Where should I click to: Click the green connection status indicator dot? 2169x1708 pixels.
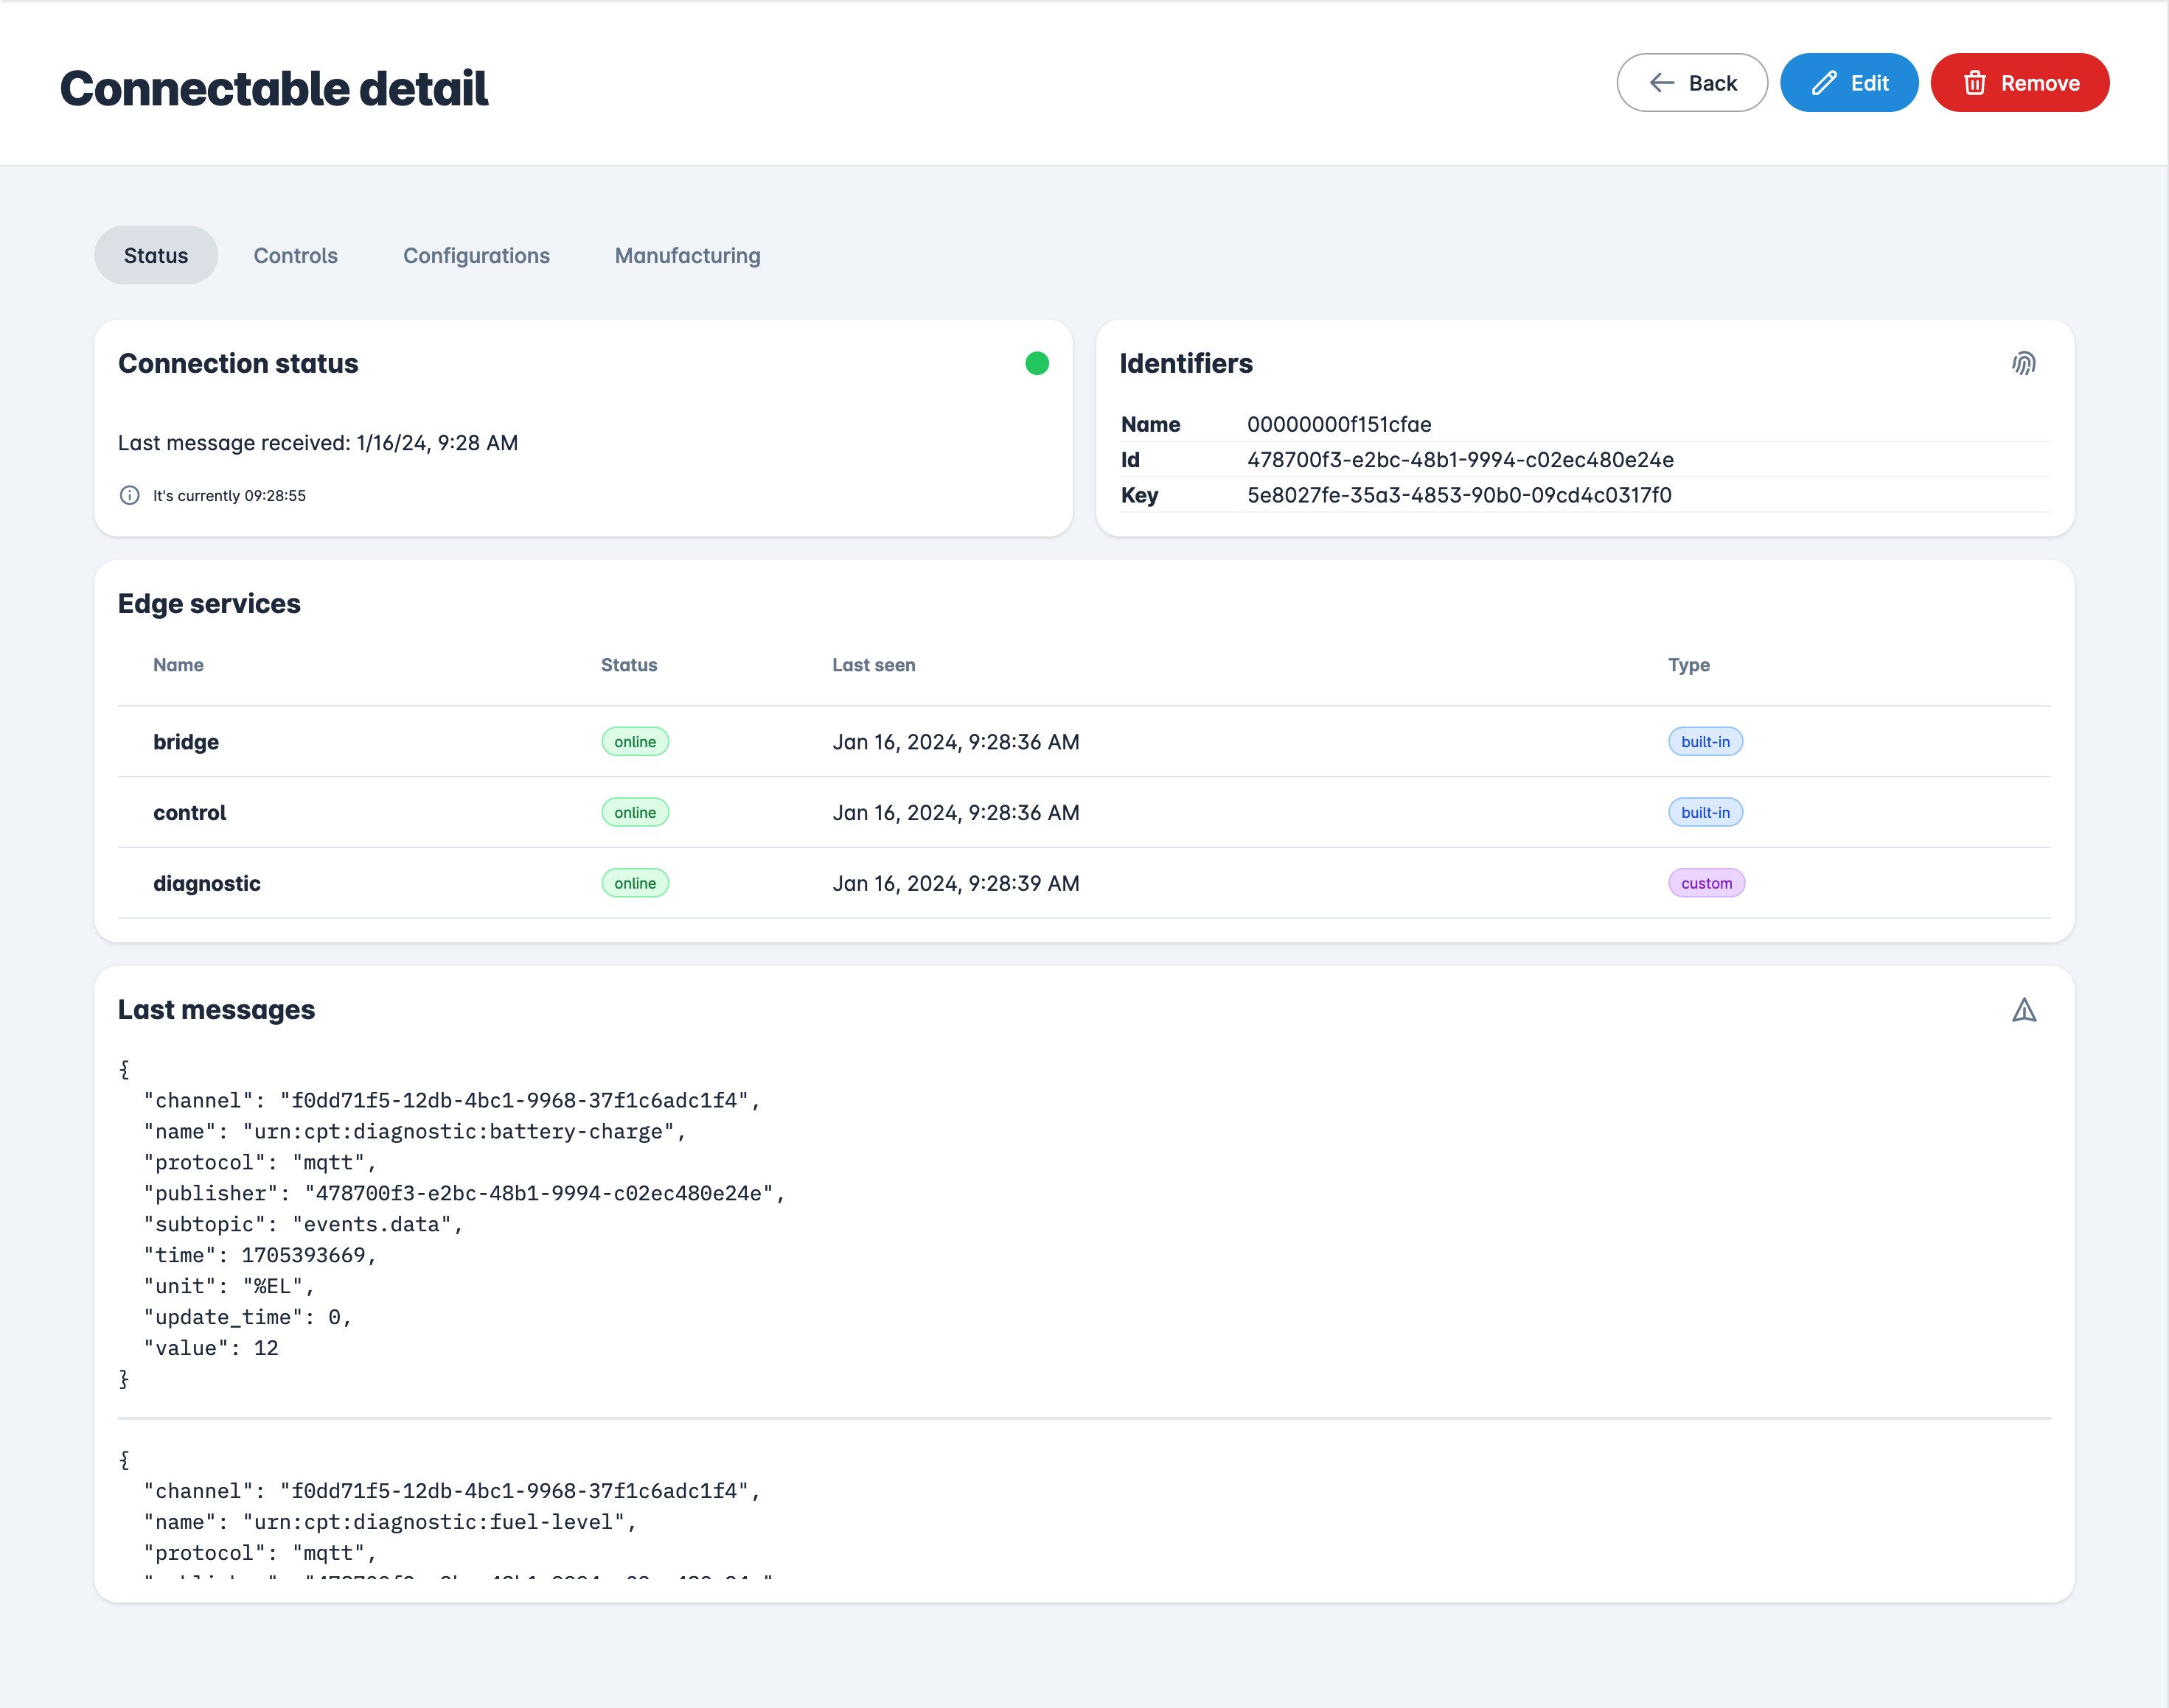point(1037,363)
